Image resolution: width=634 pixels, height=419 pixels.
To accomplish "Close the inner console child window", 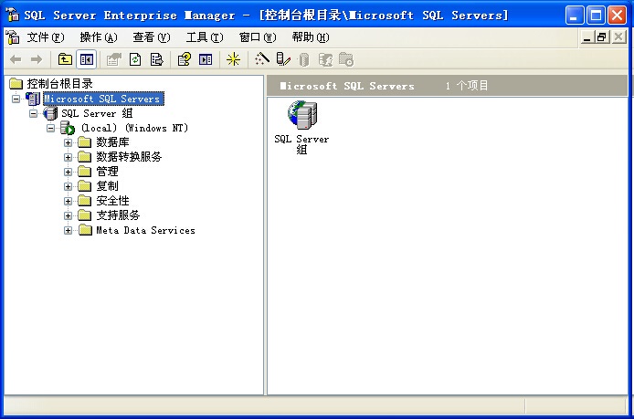I will click(618, 37).
